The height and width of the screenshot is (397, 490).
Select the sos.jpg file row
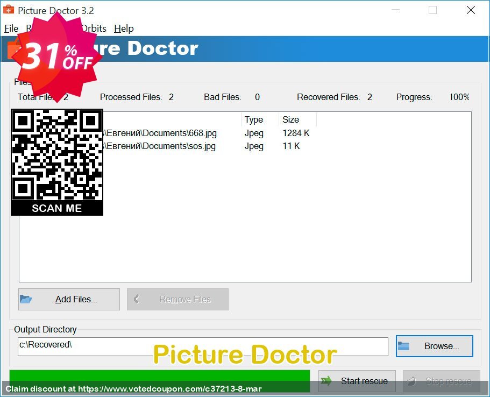(x=245, y=146)
